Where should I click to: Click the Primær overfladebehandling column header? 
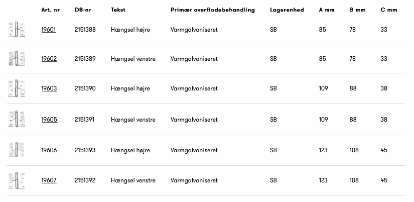213,10
